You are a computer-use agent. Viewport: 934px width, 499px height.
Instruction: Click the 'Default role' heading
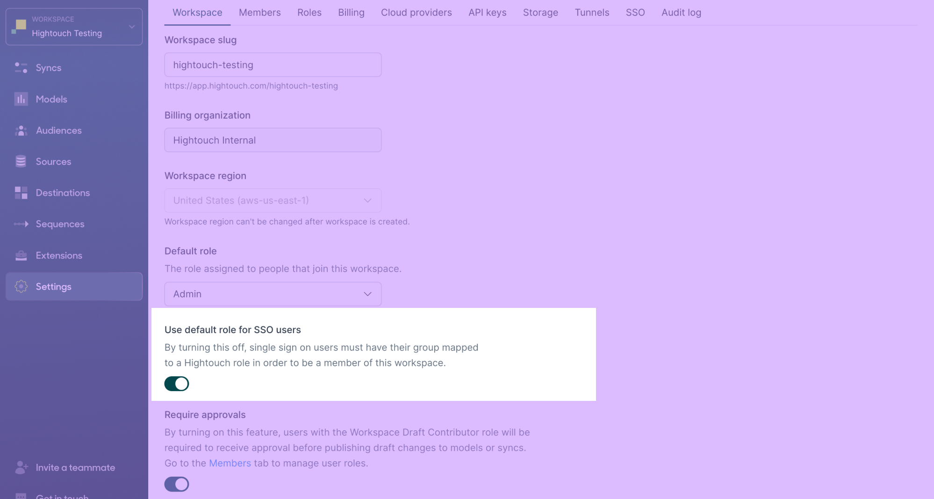(190, 251)
